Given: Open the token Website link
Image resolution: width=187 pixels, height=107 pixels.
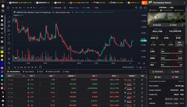Looking at the screenshot, I should [x=157, y=25].
